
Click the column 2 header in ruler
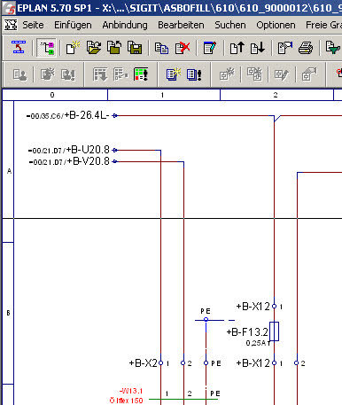[276, 95]
